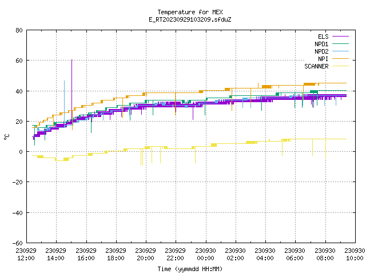366x274 pixels.
Task: Click the 20 y-axis tick label
Action: [x=19, y=122]
